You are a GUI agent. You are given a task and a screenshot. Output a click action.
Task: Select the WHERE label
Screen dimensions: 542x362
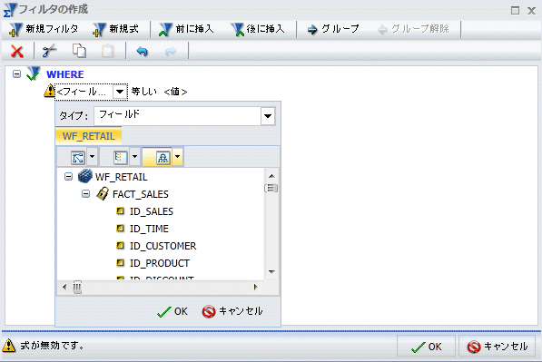65,74
